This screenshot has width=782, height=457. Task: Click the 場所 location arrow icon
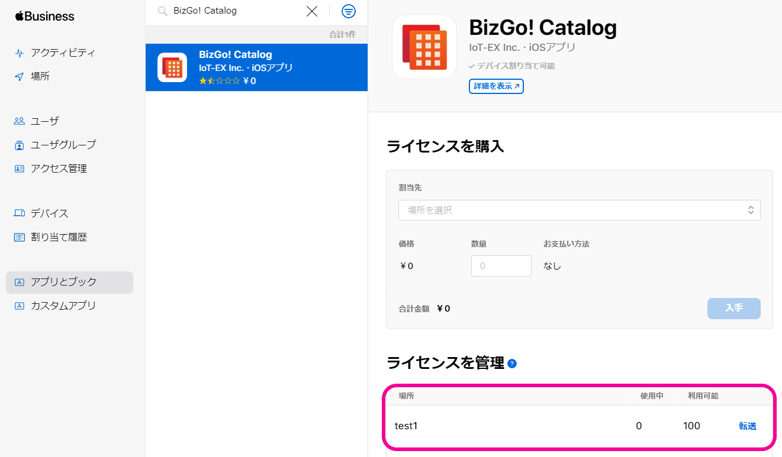[19, 77]
